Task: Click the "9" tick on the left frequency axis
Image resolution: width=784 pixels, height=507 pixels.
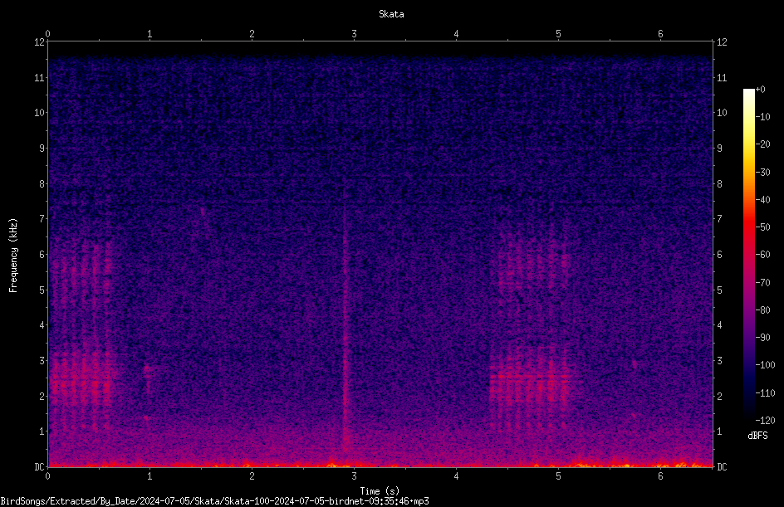Action: [42, 149]
